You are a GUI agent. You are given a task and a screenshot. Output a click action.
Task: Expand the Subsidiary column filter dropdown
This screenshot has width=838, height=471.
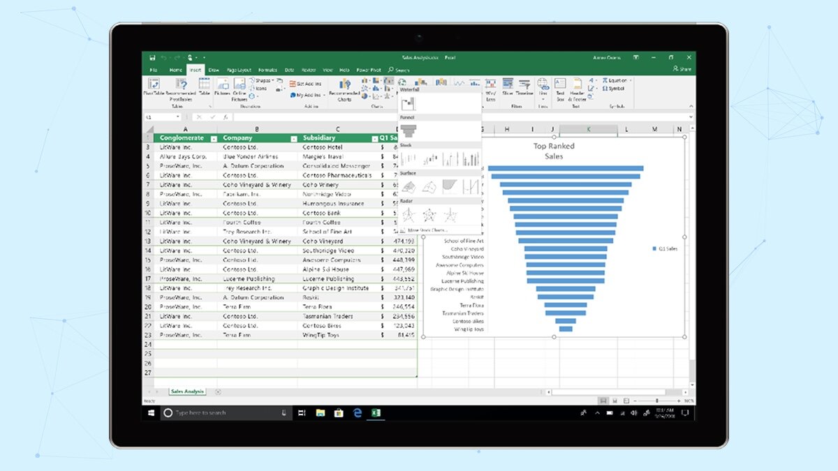pyautogui.click(x=375, y=138)
